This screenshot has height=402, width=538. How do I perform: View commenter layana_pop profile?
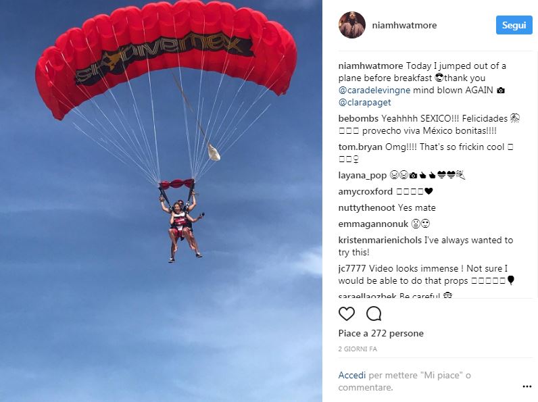click(362, 176)
